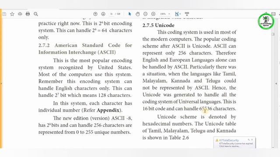Activate the hand pan tool
Screen dimensions: 280x157
point(137,14)
